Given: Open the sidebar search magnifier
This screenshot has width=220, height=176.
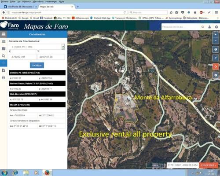Looking at the screenshot, I should [4, 56].
